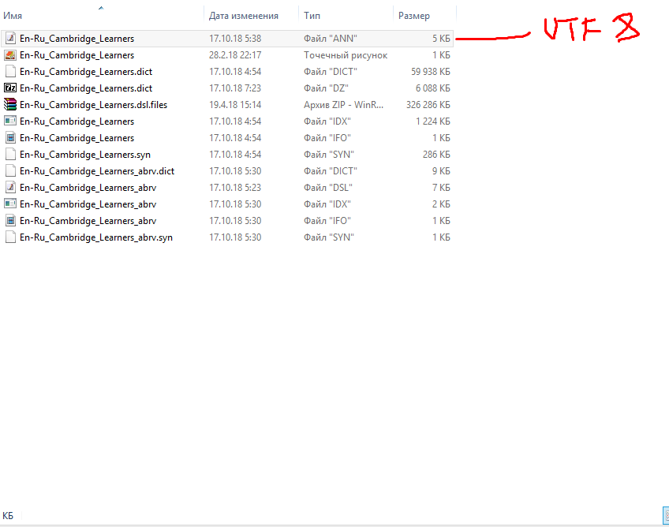
Task: Select the file name En-Ru_Cambridge_Learners.dsl.files
Action: click(x=93, y=105)
